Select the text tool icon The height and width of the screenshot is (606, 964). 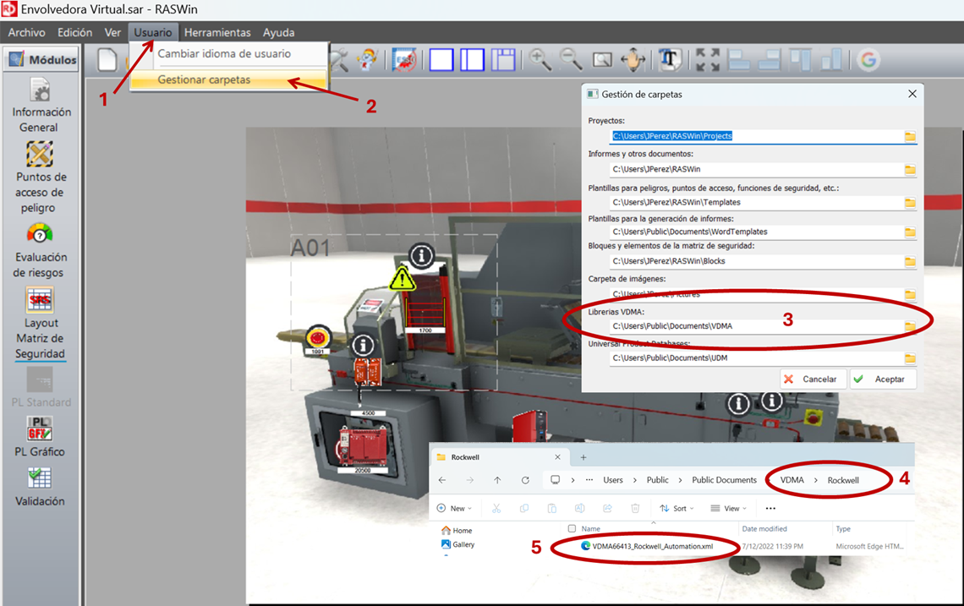click(669, 60)
